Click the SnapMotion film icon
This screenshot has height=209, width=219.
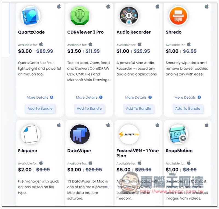click(x=178, y=134)
